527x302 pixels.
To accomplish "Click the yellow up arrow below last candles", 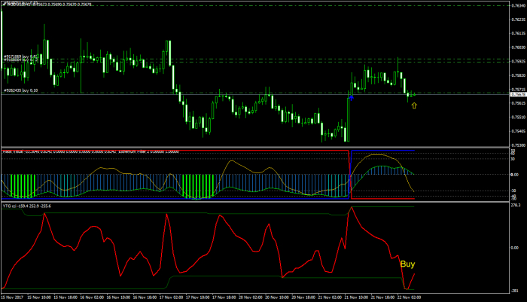I will click(414, 105).
